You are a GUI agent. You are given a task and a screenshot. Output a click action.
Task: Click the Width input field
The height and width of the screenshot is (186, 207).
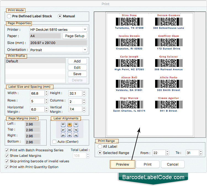37,93
